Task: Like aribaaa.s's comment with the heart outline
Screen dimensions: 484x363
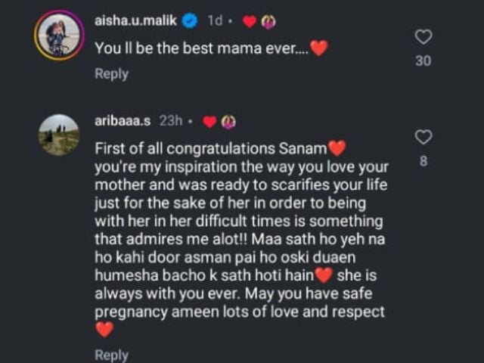Action: [x=424, y=137]
